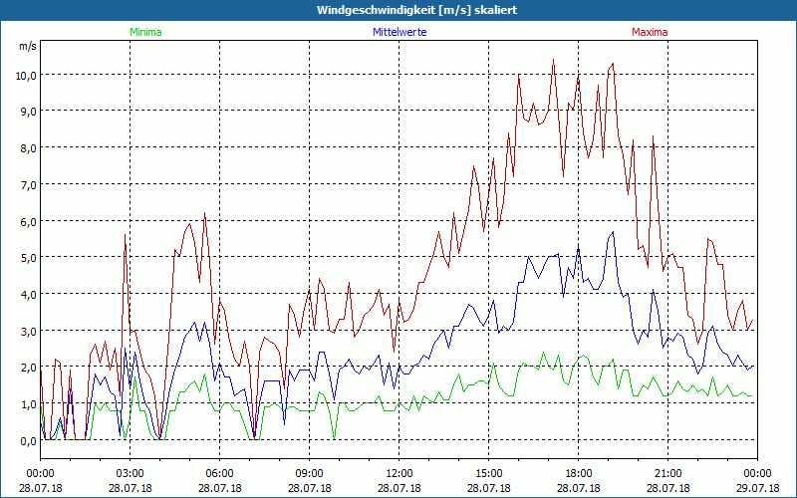Click the 06:00 time axis label

(219, 474)
